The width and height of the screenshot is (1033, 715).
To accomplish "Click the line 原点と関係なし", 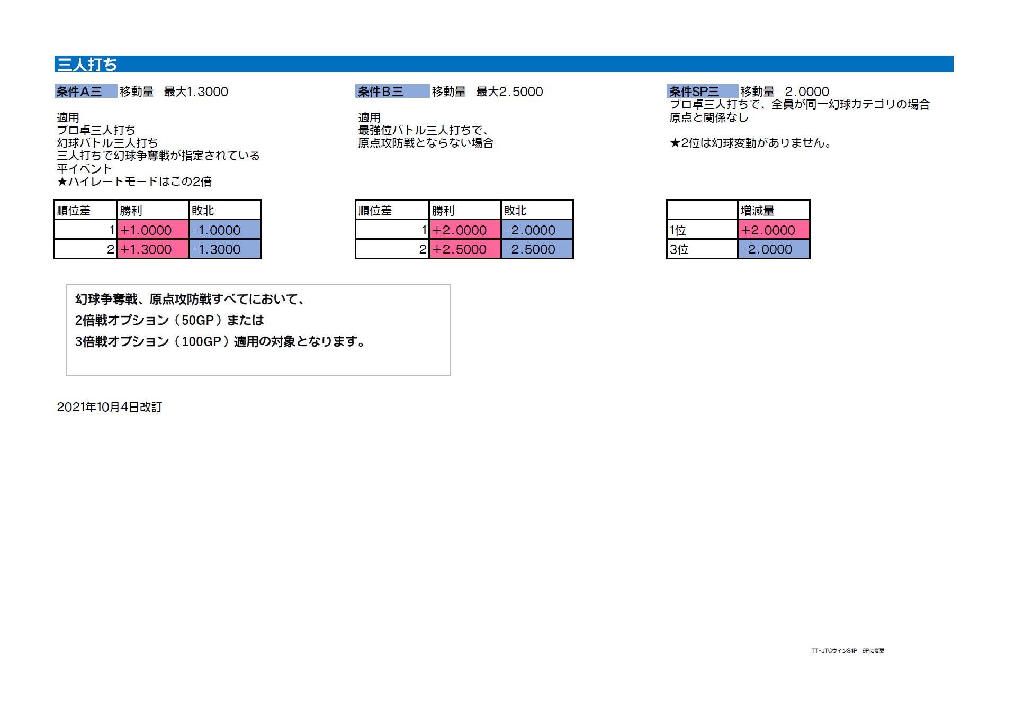I will [709, 117].
